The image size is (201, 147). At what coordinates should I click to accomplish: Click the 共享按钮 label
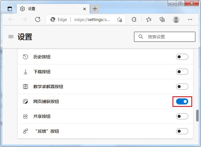click(42, 116)
